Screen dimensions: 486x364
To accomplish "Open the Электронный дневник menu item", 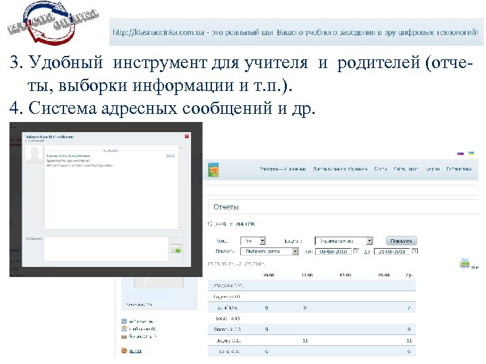I will (x=283, y=169).
